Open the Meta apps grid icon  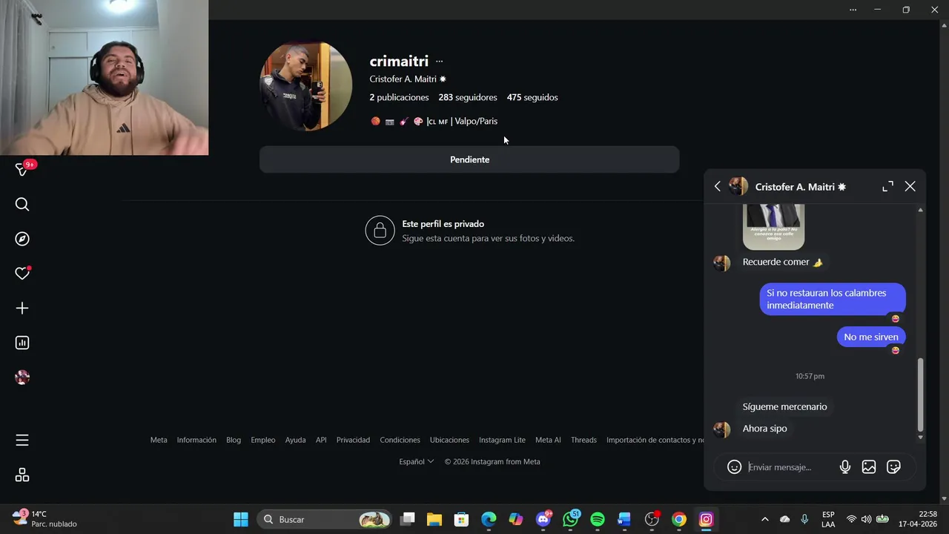click(x=22, y=475)
